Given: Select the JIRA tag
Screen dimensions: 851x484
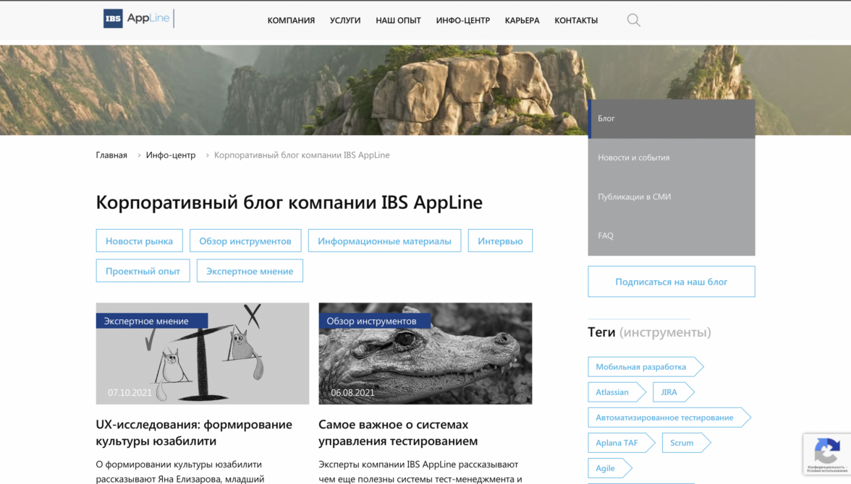Looking at the screenshot, I should pyautogui.click(x=674, y=392).
